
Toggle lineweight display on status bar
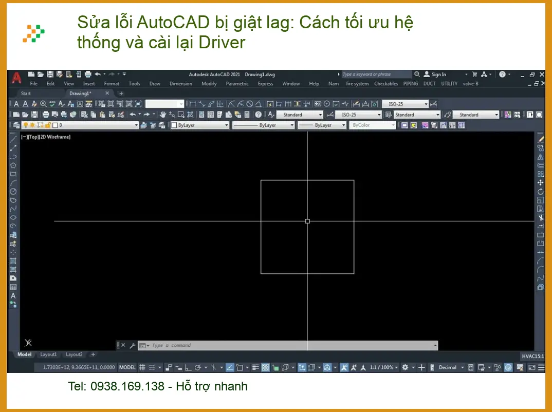click(255, 367)
